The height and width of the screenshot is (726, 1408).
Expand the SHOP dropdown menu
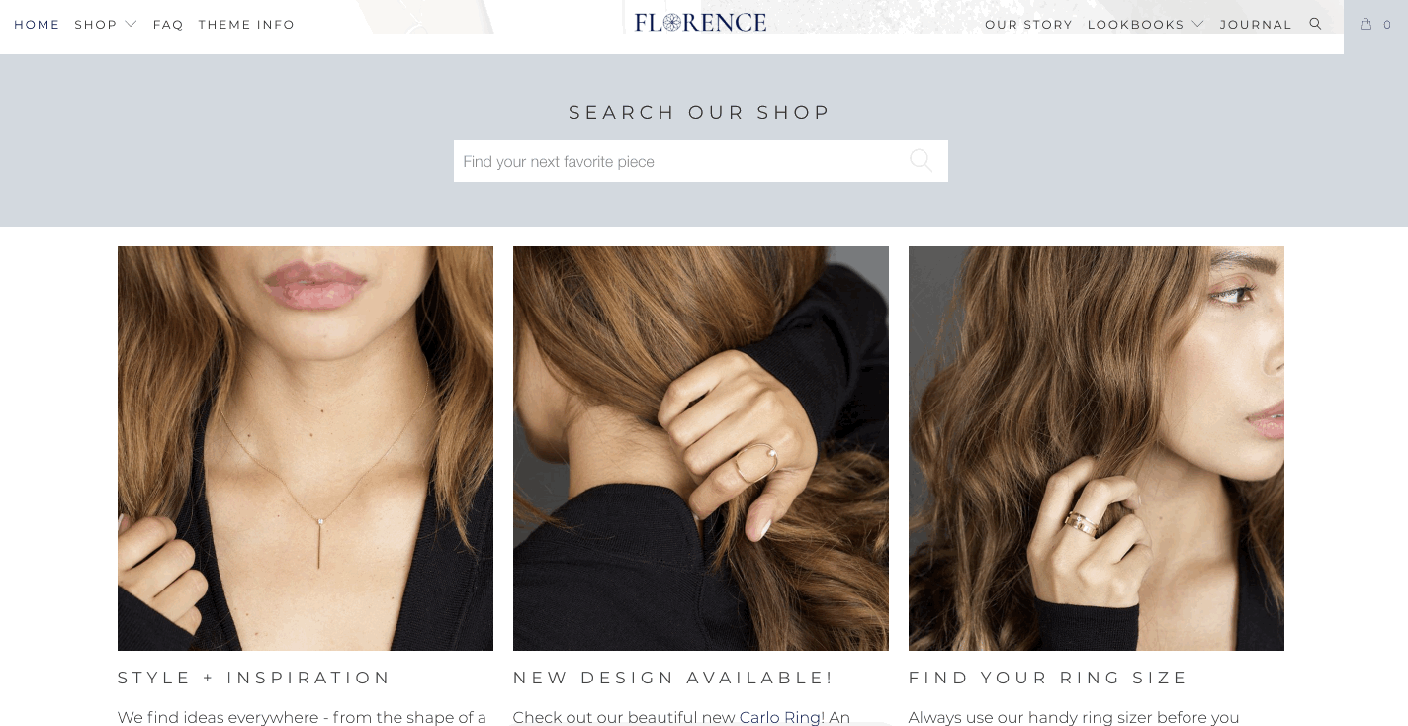click(96, 24)
